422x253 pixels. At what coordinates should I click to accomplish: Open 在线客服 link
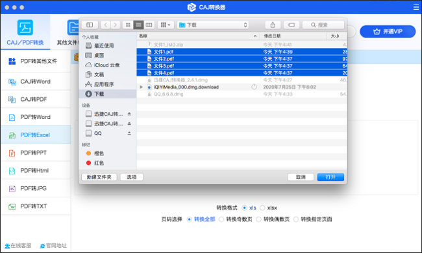[18, 245]
